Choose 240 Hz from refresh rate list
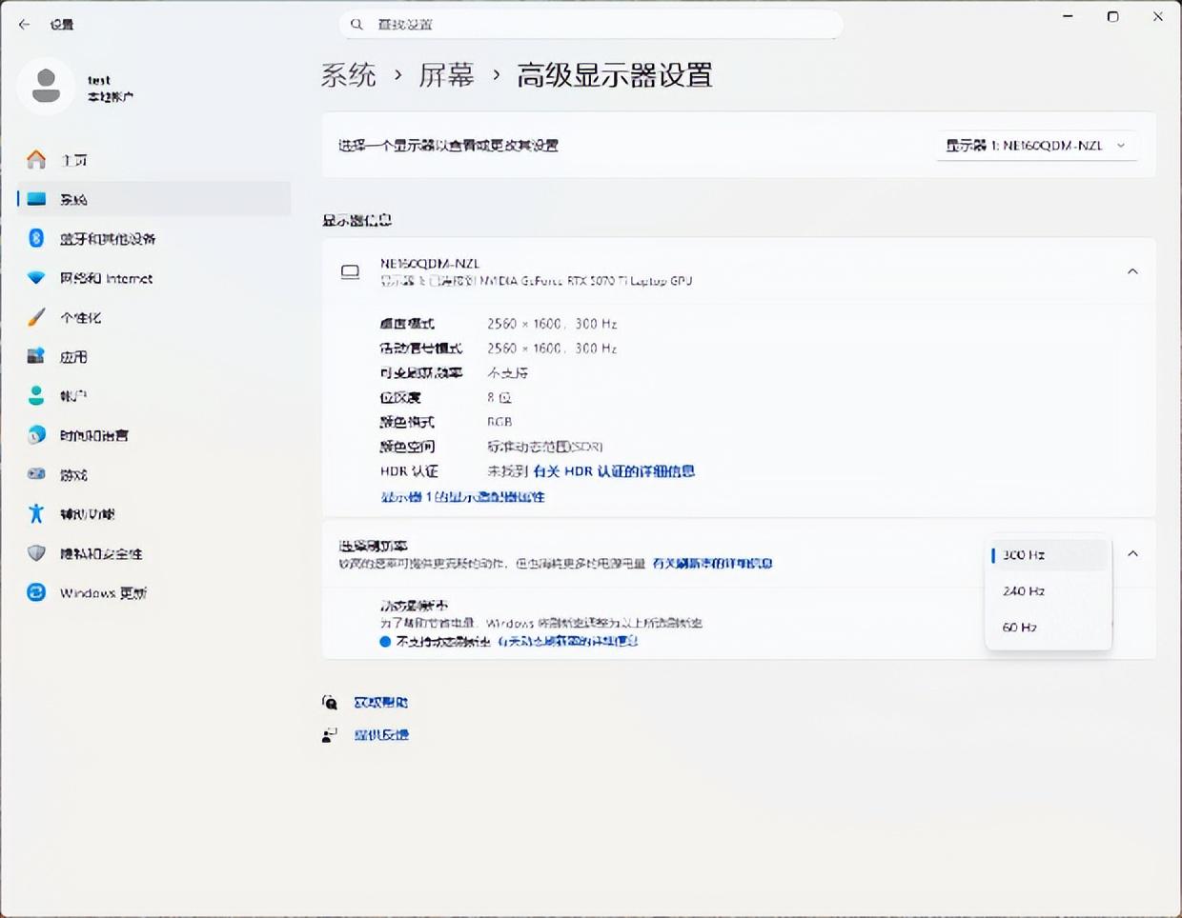This screenshot has width=1182, height=918. click(x=1024, y=591)
